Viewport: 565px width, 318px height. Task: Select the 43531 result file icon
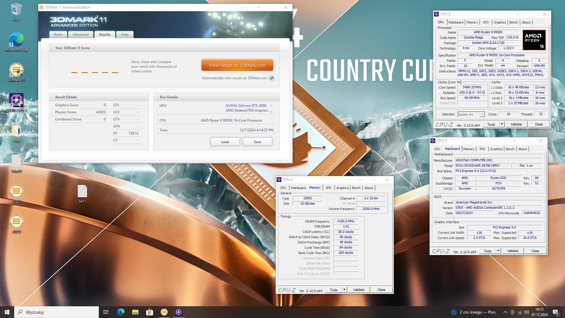click(x=16, y=194)
